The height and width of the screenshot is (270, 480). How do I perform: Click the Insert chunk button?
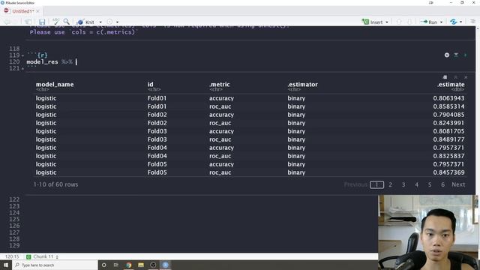point(373,22)
